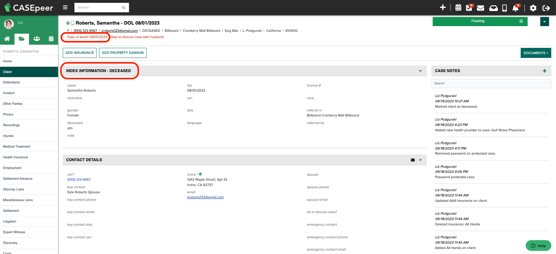Select the open folder cases tab icon
Viewport: 556px width, 254px height.
click(21, 39)
